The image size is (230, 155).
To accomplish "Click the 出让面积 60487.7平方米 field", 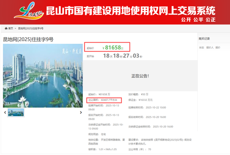I will click(105, 100).
